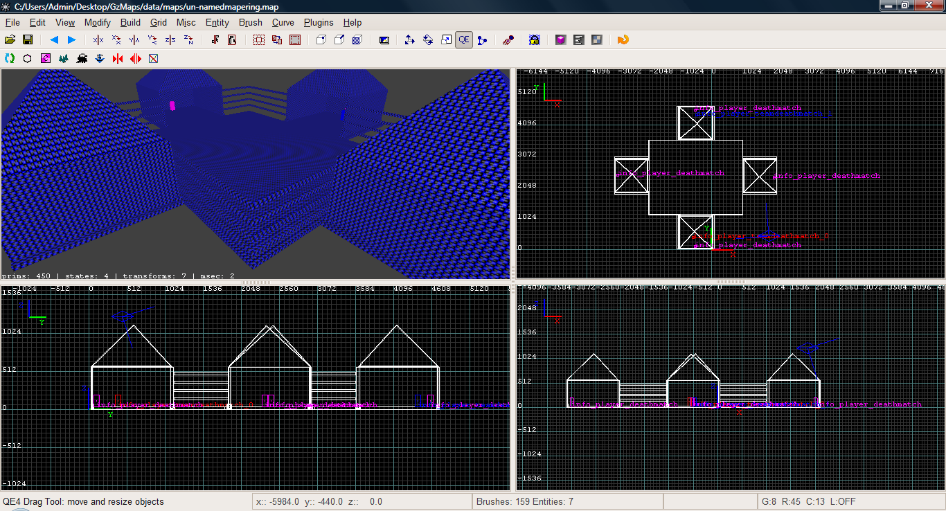Click the Select Touching tool icon
946x511 pixels.
215,40
